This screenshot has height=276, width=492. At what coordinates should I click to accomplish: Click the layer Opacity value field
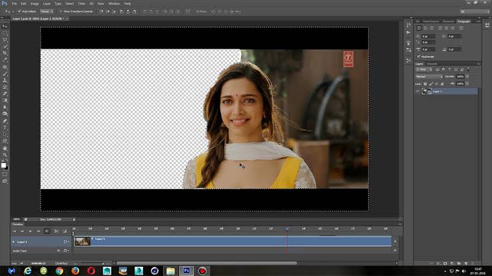(x=460, y=76)
